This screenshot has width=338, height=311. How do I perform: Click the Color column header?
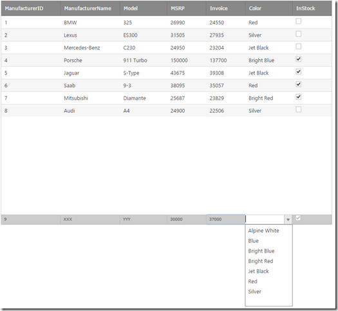(269, 8)
